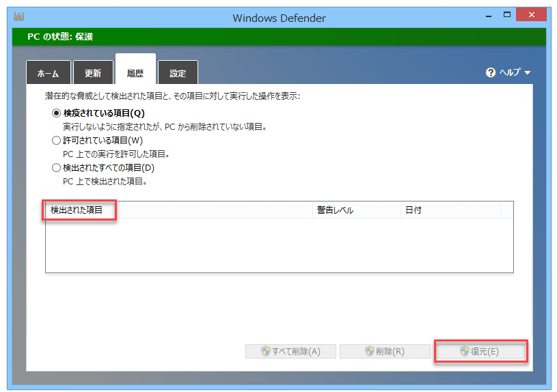Image resolution: width=557 pixels, height=392 pixels.
Task: Click the 復元(E) button
Action: (480, 351)
